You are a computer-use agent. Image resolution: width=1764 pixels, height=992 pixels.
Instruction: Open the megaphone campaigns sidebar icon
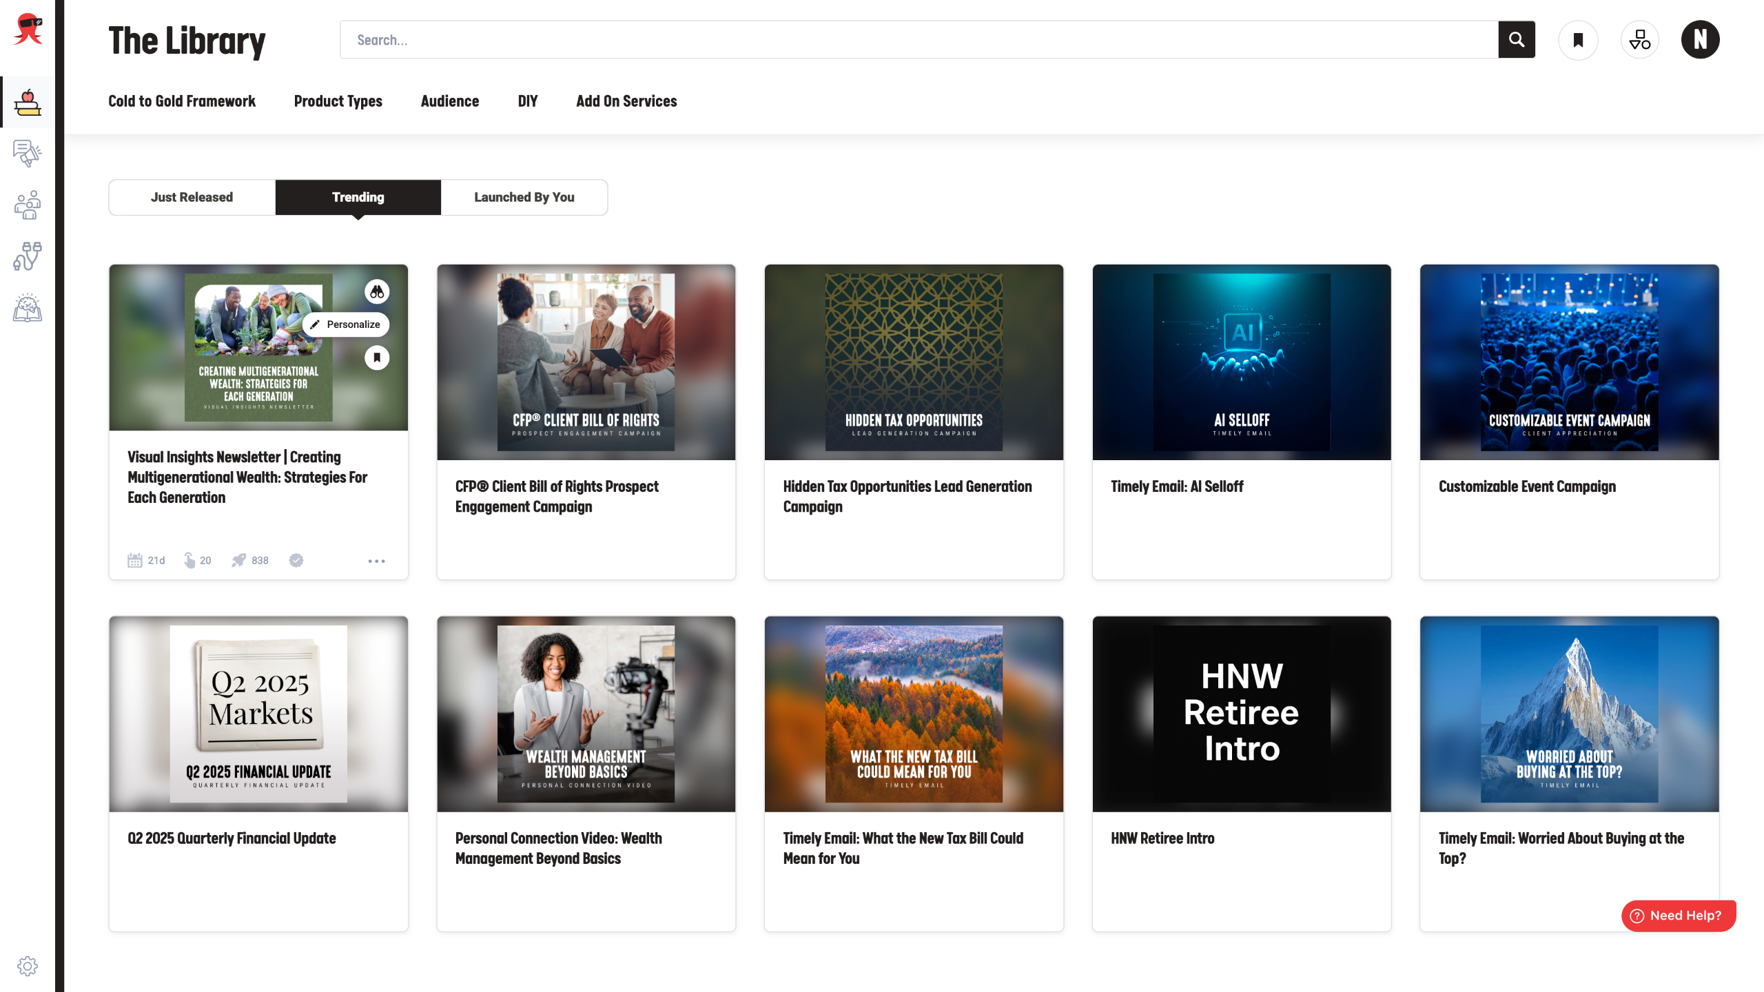[28, 153]
